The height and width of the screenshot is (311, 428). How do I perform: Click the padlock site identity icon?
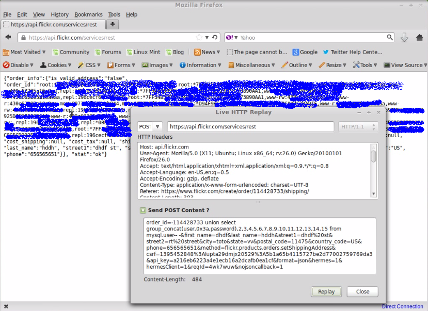[x=23, y=38]
